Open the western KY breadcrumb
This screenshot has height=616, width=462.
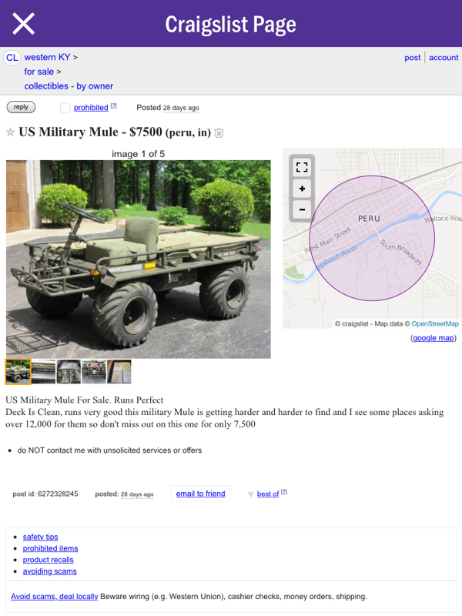tap(47, 57)
